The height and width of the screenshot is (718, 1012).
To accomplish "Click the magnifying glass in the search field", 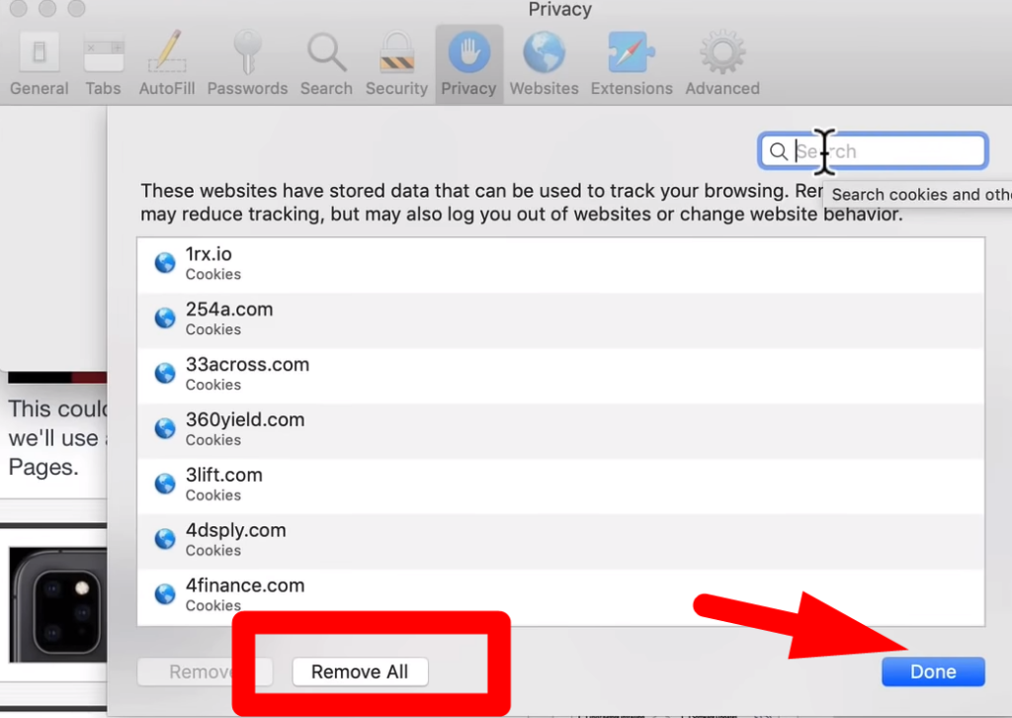I will [780, 151].
